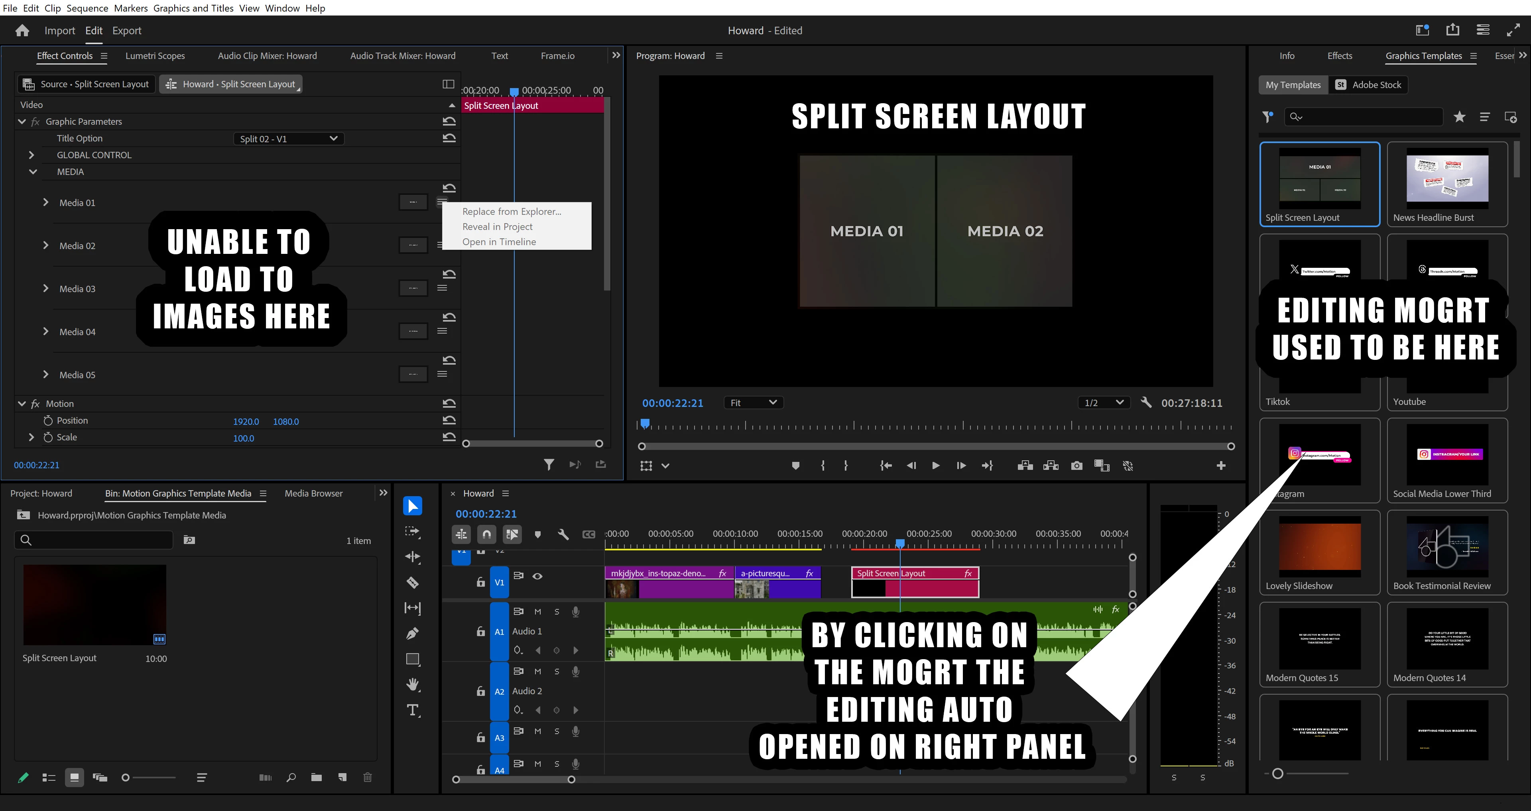Click the Adobe Stock button
The image size is (1531, 811).
(x=1369, y=85)
